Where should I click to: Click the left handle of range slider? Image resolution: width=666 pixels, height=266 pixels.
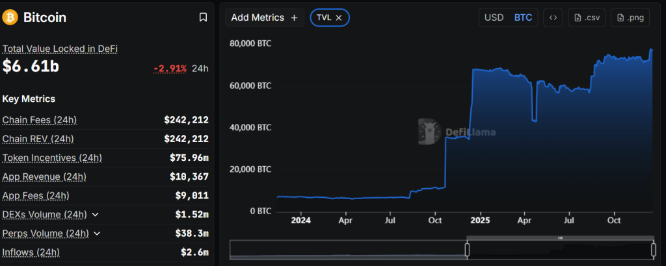pyautogui.click(x=467, y=250)
